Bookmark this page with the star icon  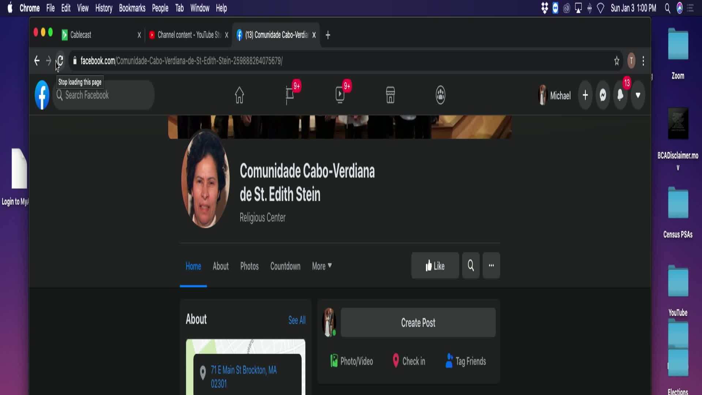(x=617, y=61)
